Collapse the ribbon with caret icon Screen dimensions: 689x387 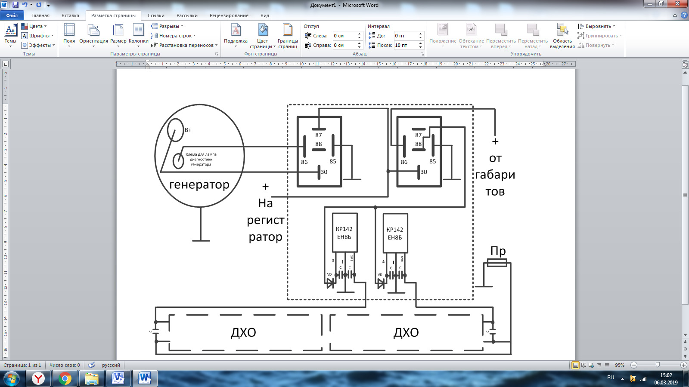(x=675, y=15)
